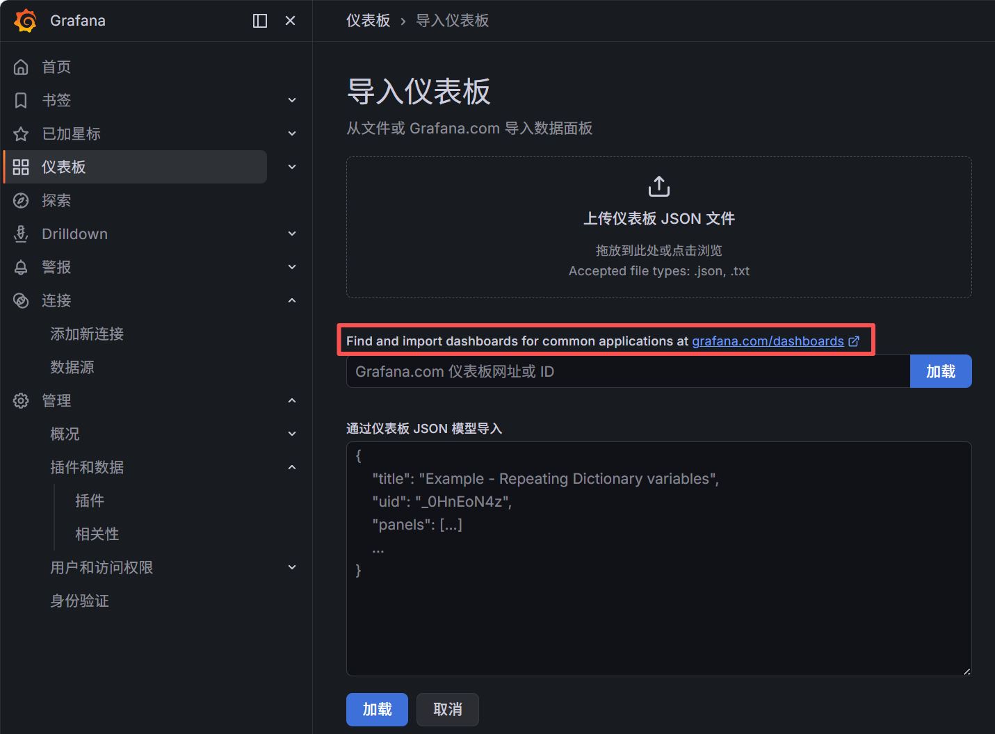Click the compass icon beside 探索

point(21,200)
